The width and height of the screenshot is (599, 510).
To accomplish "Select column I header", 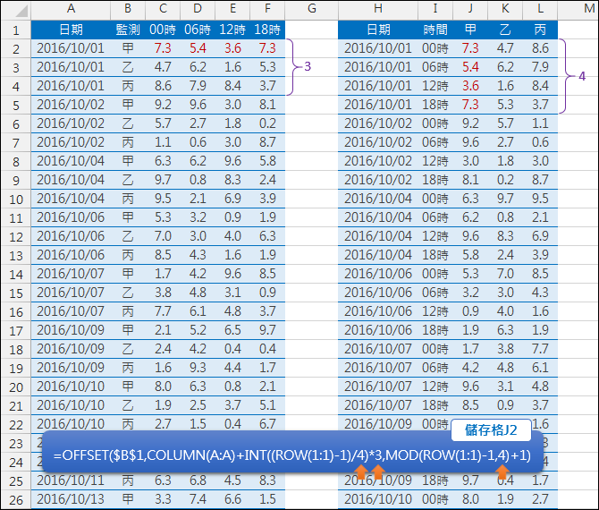I will pos(435,10).
